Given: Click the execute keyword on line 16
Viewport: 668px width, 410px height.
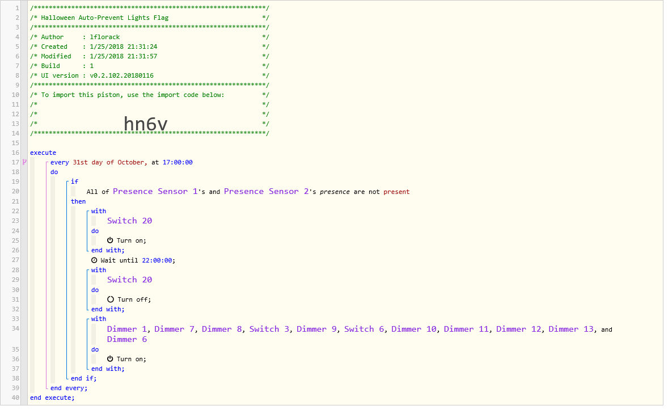Looking at the screenshot, I should (x=43, y=153).
